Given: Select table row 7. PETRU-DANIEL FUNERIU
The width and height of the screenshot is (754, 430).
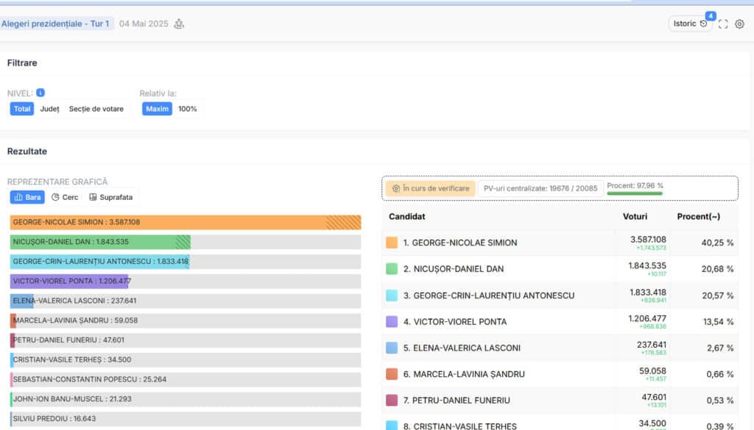Looking at the screenshot, I should (x=560, y=401).
